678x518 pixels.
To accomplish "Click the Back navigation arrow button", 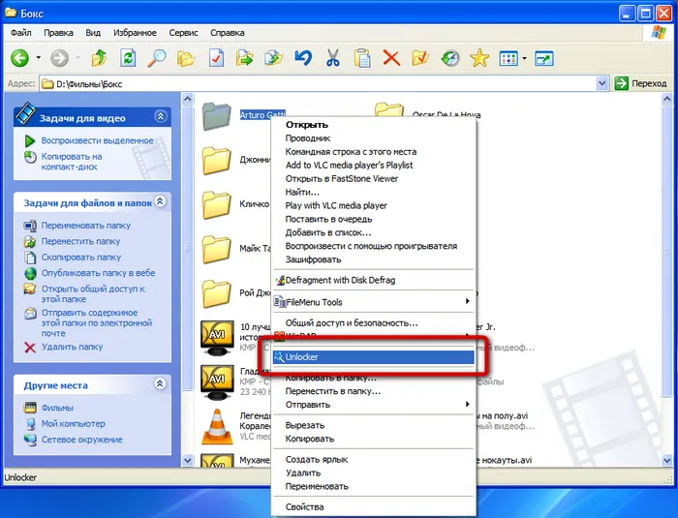I will point(19,58).
